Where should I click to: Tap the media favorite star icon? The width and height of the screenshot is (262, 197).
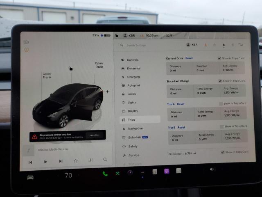(x=76, y=160)
